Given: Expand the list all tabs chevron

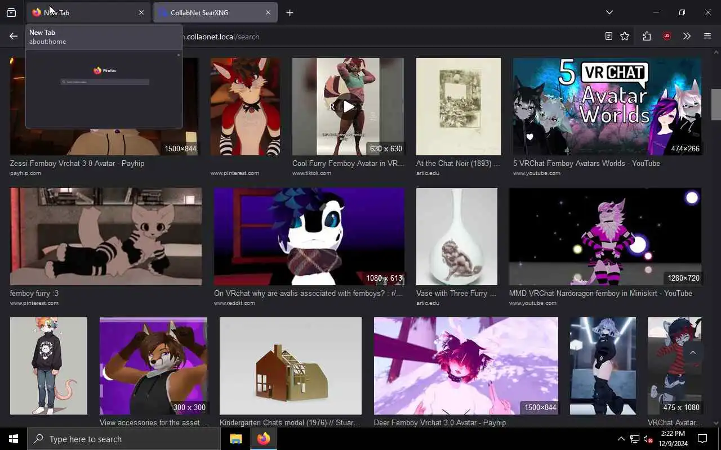Looking at the screenshot, I should click(609, 12).
